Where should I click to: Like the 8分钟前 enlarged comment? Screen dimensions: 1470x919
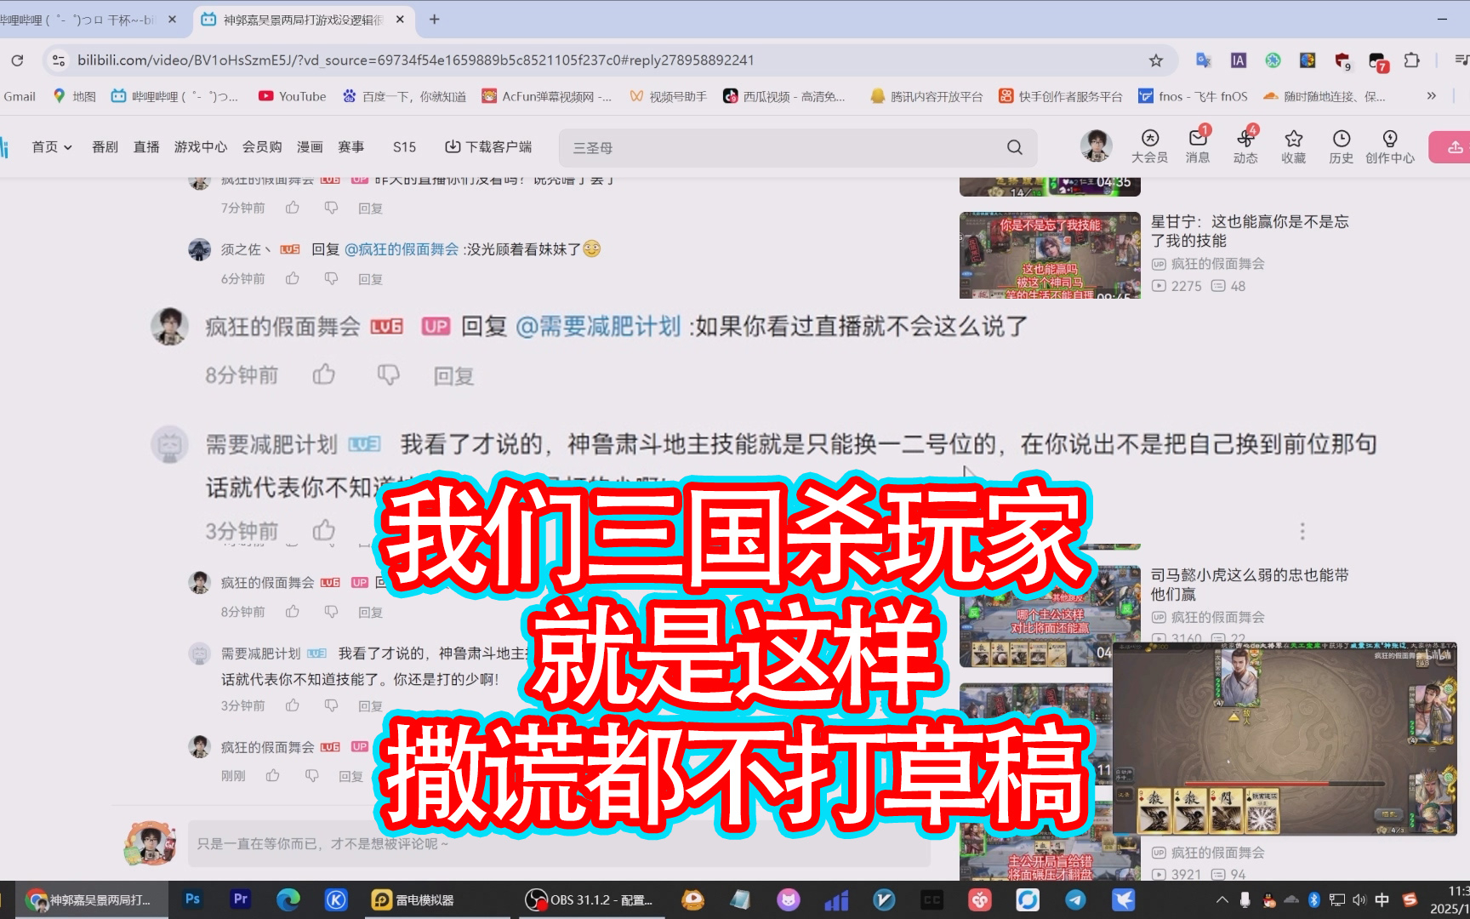[323, 374]
